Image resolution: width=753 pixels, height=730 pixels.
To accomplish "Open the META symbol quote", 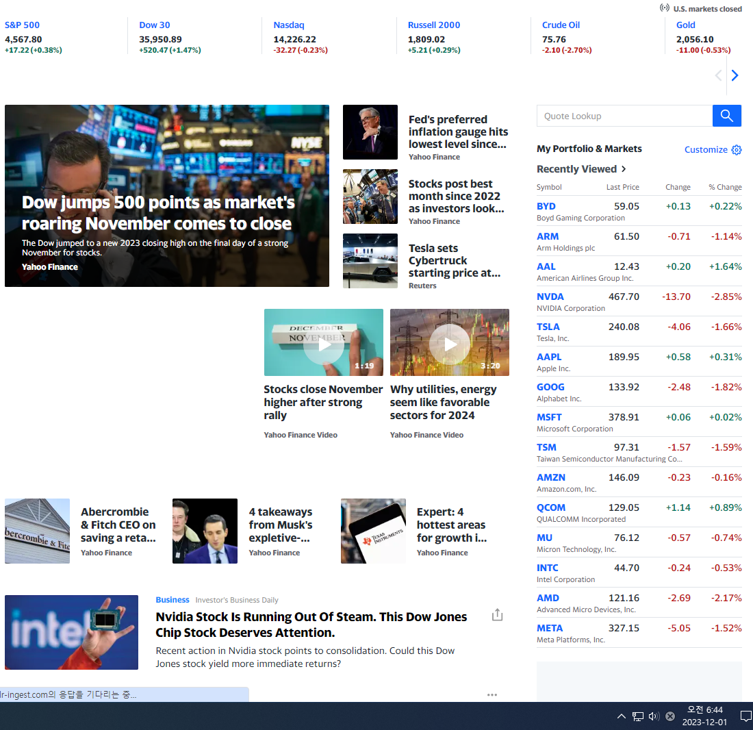I will [550, 628].
